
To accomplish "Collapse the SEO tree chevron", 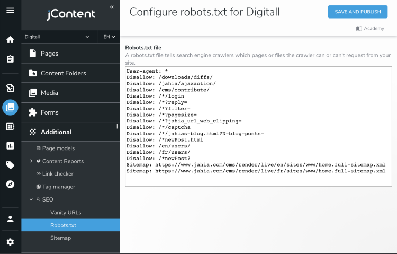I will point(31,199).
